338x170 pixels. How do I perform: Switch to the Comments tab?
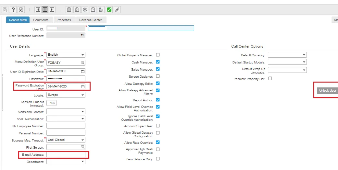[41, 20]
